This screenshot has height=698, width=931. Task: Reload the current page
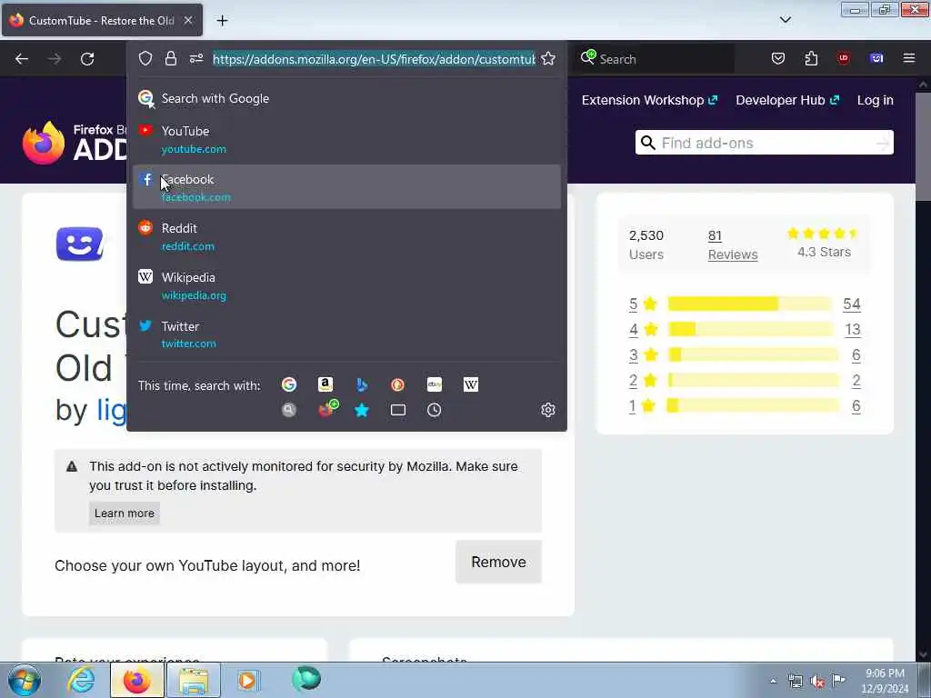pyautogui.click(x=87, y=59)
